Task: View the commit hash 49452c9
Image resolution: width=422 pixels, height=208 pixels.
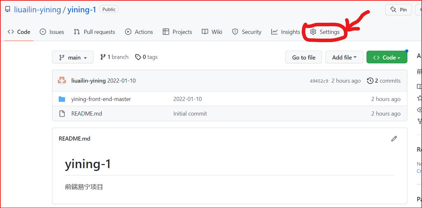Action: point(319,81)
